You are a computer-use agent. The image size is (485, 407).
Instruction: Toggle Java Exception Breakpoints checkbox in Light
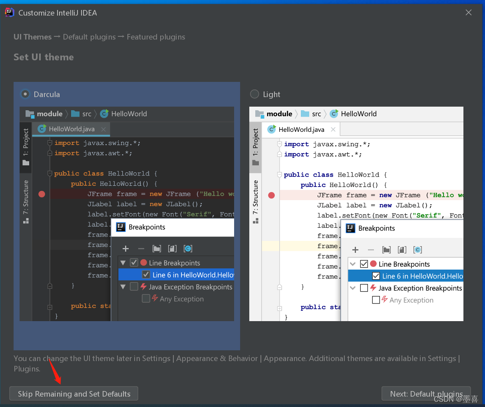coord(364,288)
